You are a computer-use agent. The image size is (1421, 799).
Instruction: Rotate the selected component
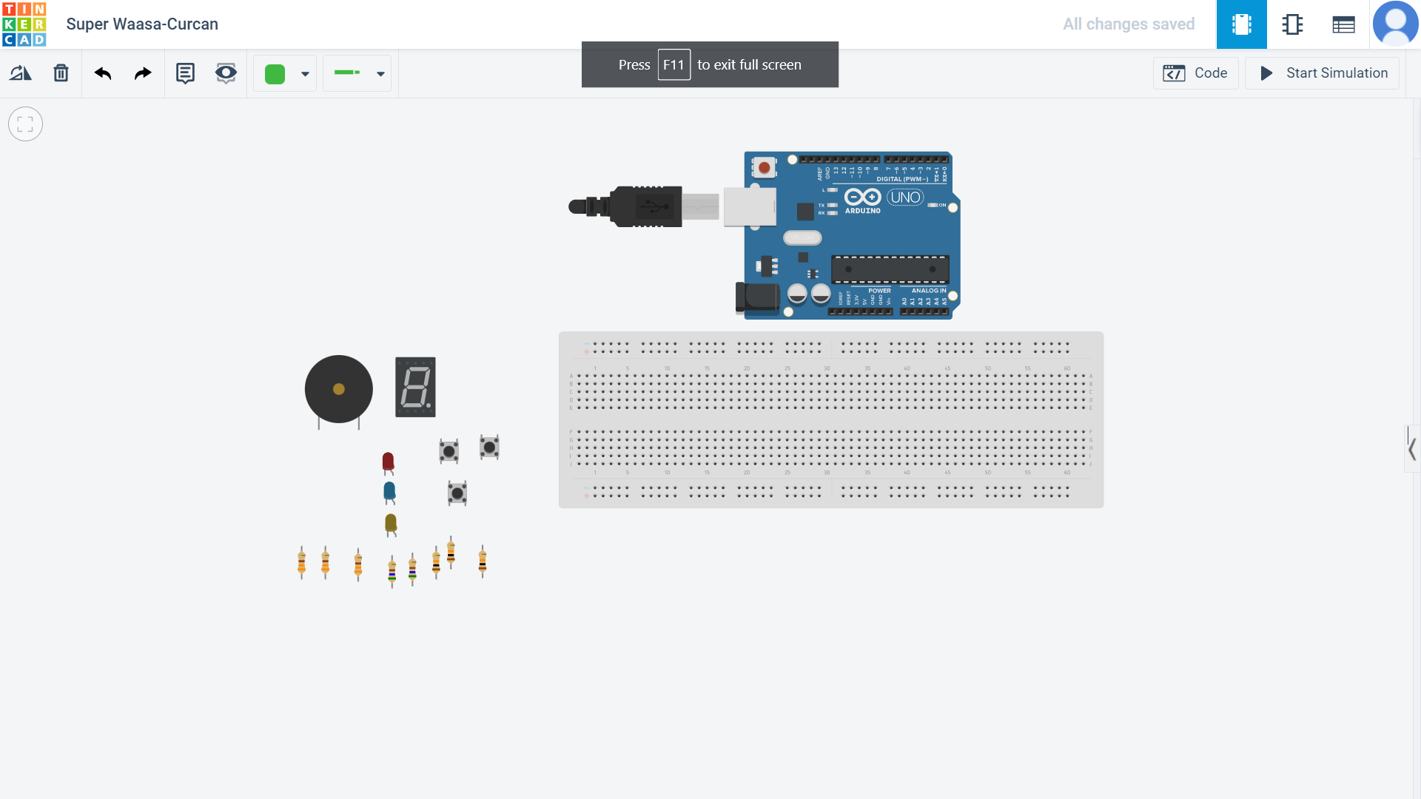[x=21, y=73]
